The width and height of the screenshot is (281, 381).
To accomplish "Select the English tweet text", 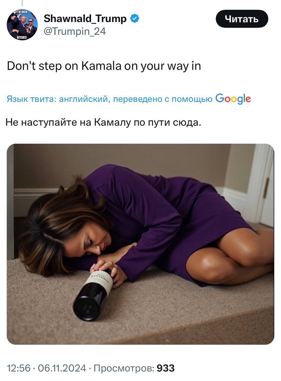I will [x=104, y=66].
